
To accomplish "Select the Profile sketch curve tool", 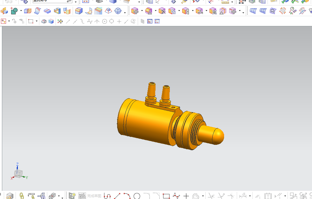I will click(107, 196).
